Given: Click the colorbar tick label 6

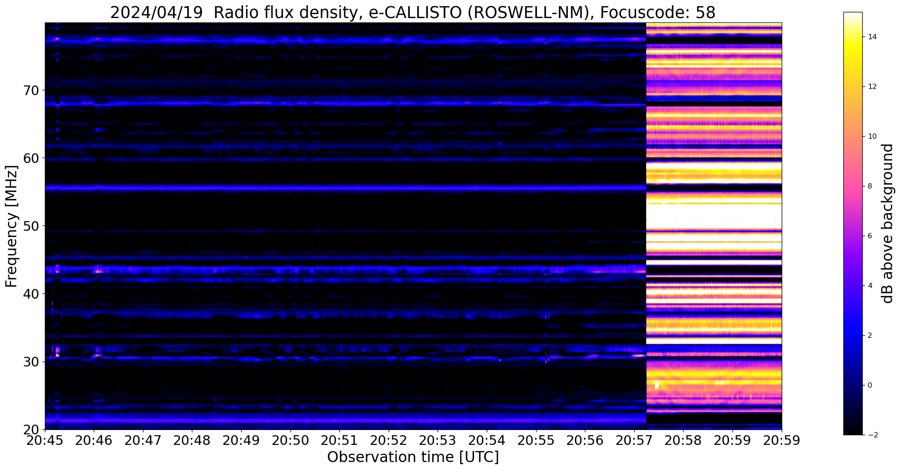Looking at the screenshot, I should click(869, 236).
